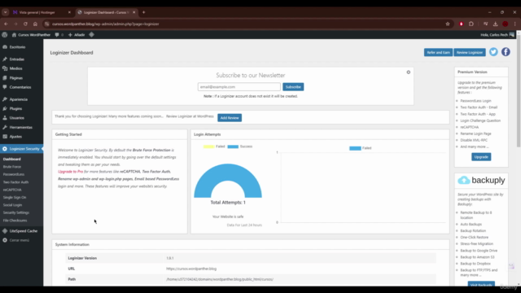Open a new browser tab
This screenshot has width=521, height=293.
143,12
